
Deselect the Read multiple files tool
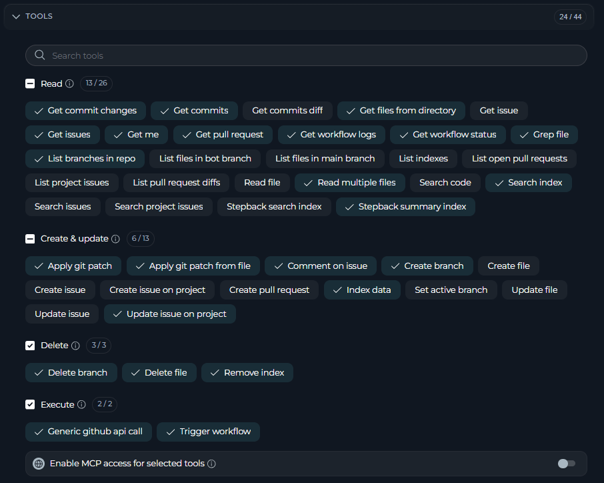pos(350,183)
